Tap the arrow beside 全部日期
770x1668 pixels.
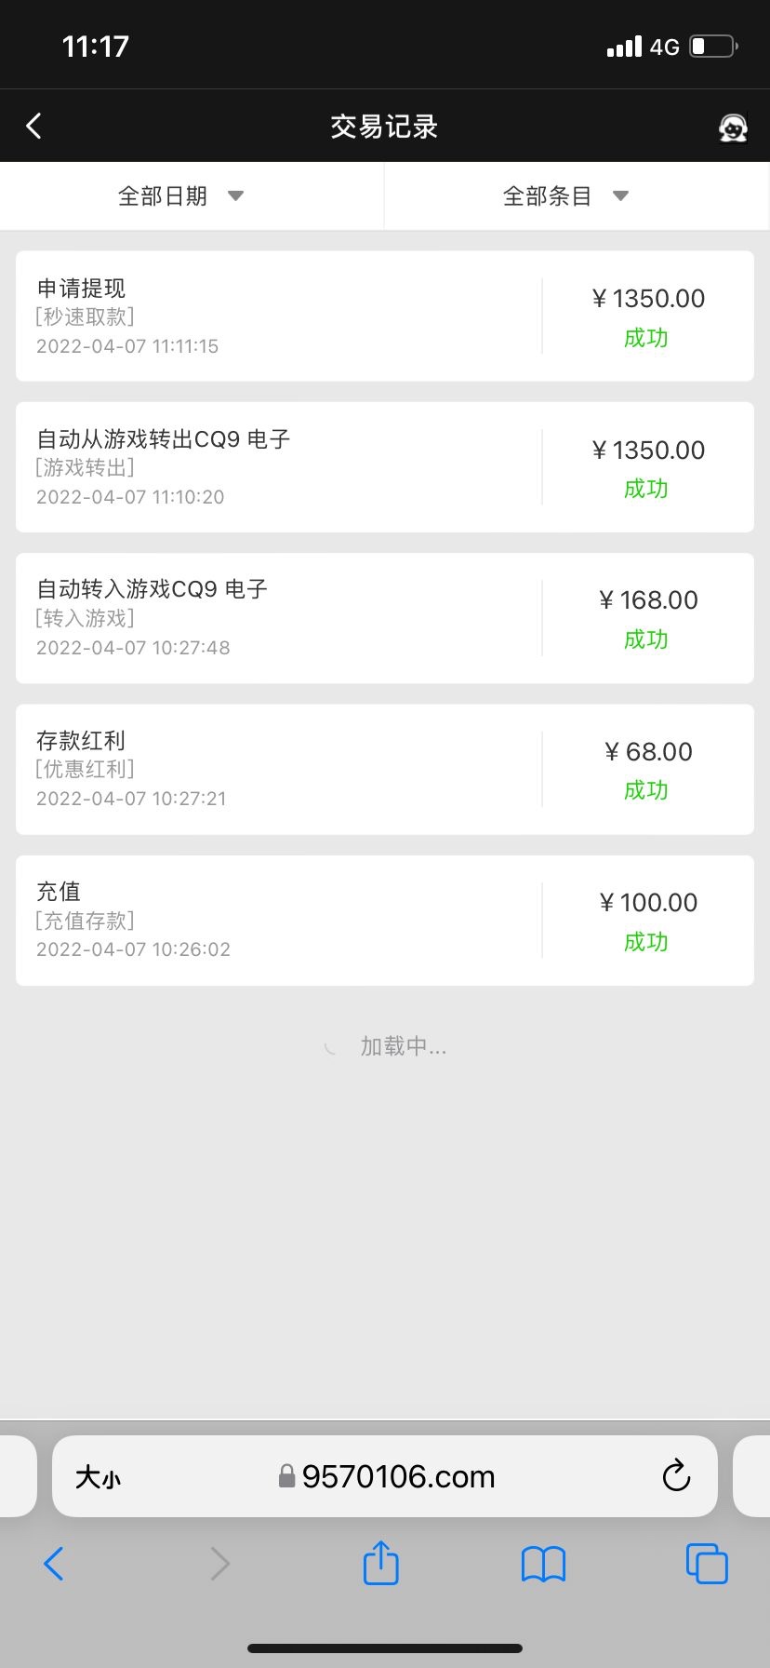(235, 196)
